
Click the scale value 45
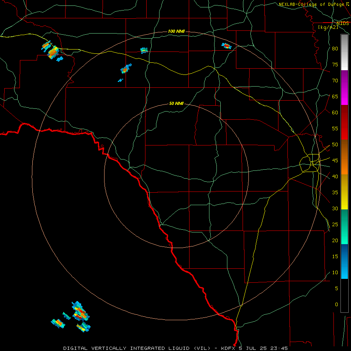pos(335,161)
